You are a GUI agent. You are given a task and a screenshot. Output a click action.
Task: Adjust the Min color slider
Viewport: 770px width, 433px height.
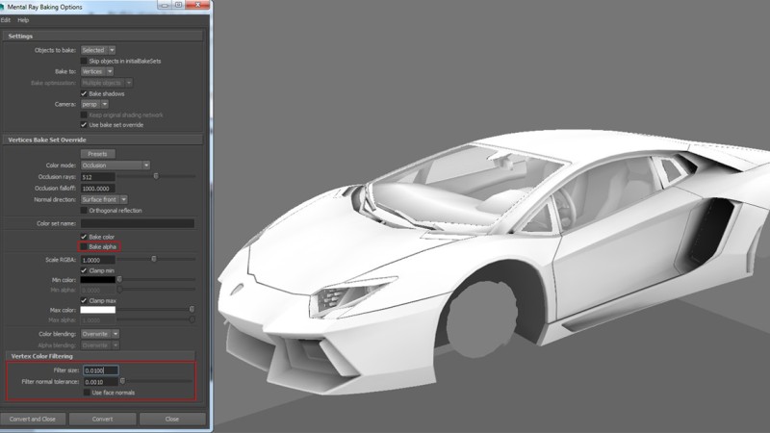point(119,279)
